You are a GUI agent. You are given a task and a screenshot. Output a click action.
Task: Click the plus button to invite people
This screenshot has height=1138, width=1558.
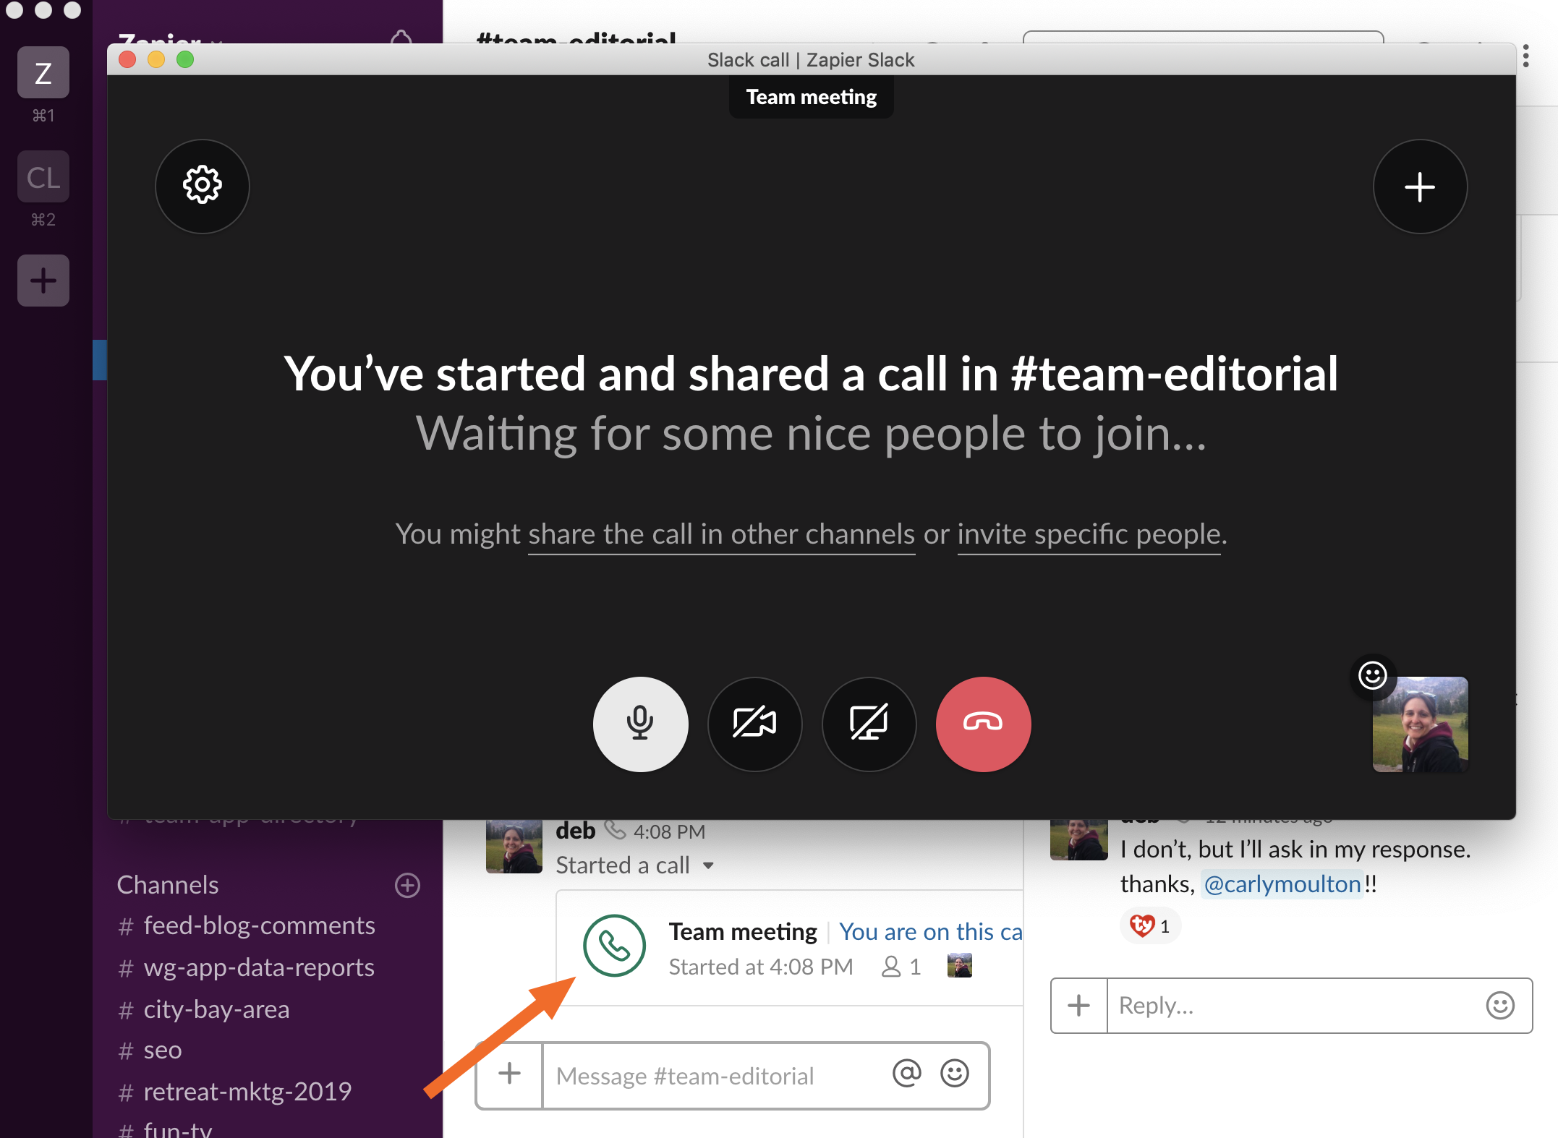(1419, 187)
